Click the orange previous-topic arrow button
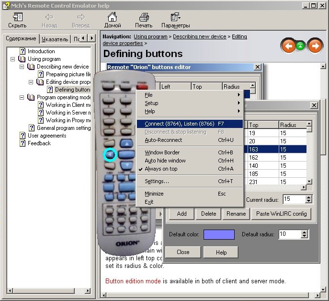This screenshot has height=301, width=329. point(288,46)
